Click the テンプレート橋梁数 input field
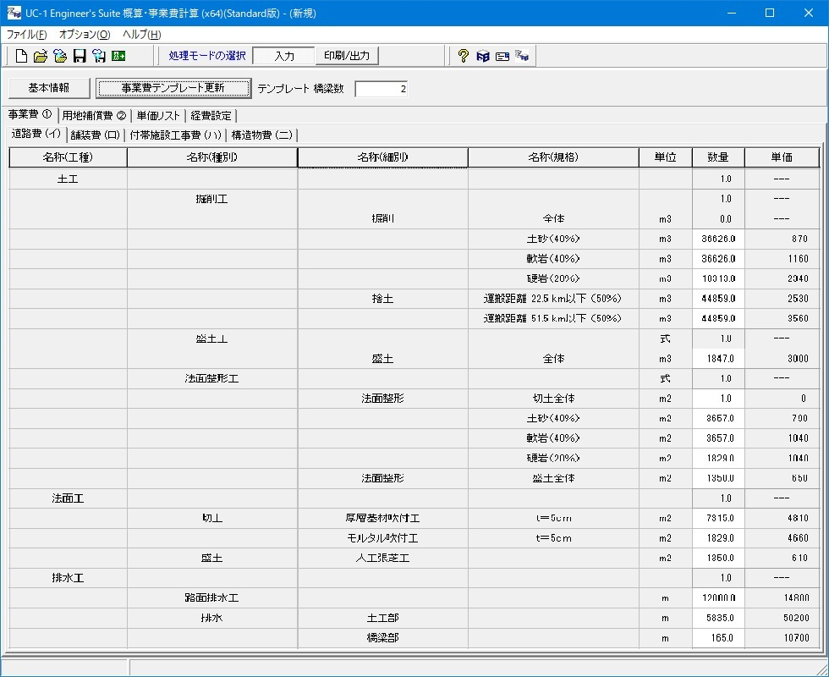The image size is (829, 677). [x=382, y=89]
